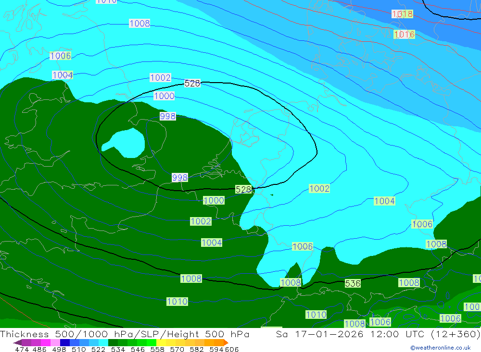Click the legend value 474
This screenshot has height=352, width=481.
click(x=22, y=349)
